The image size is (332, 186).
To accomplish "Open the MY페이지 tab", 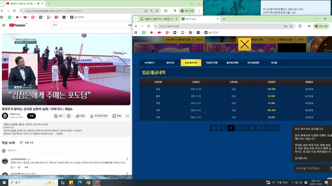I will 149,63.
